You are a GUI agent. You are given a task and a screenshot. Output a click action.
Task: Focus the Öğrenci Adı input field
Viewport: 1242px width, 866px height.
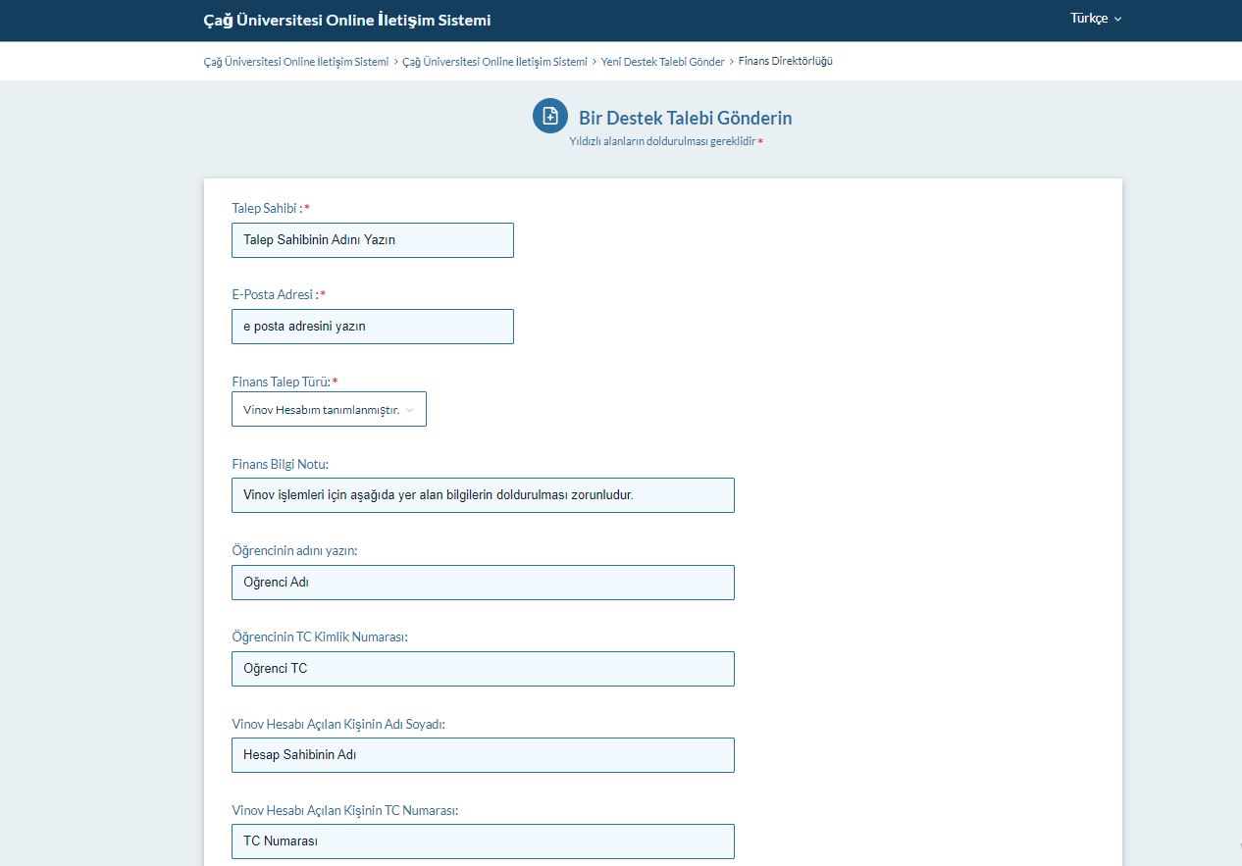click(x=483, y=583)
